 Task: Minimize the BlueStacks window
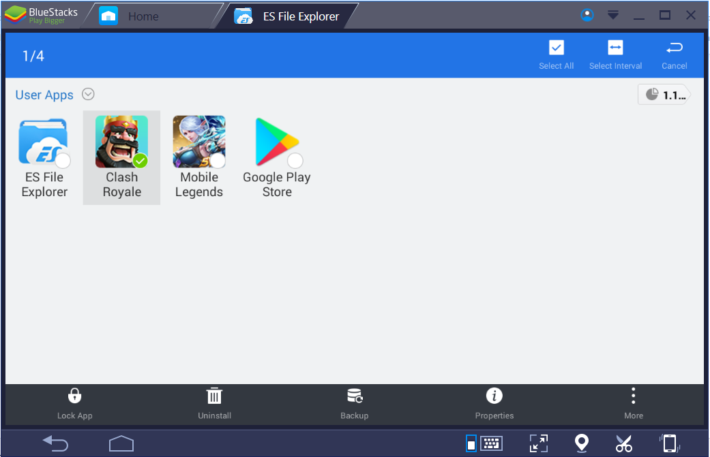pyautogui.click(x=639, y=18)
